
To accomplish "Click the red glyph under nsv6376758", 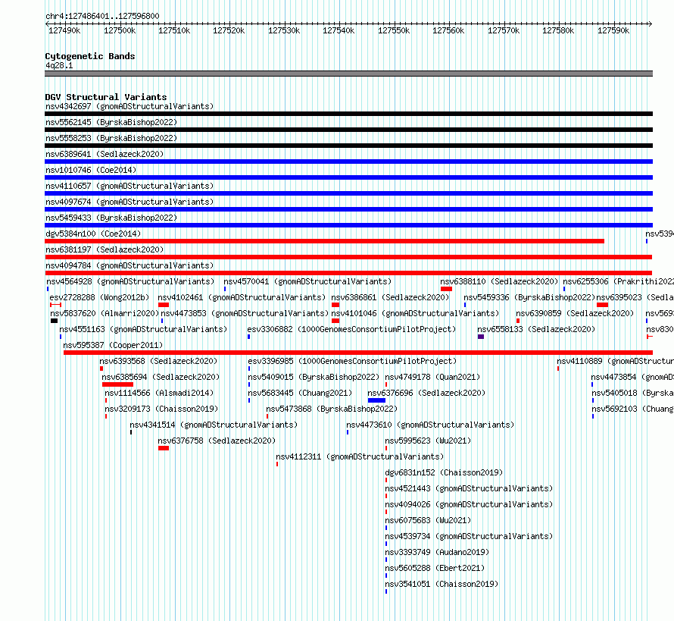I will [164, 448].
